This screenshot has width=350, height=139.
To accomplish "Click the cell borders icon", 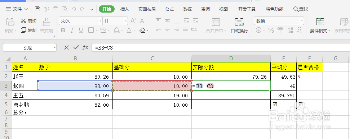I will (91, 30).
